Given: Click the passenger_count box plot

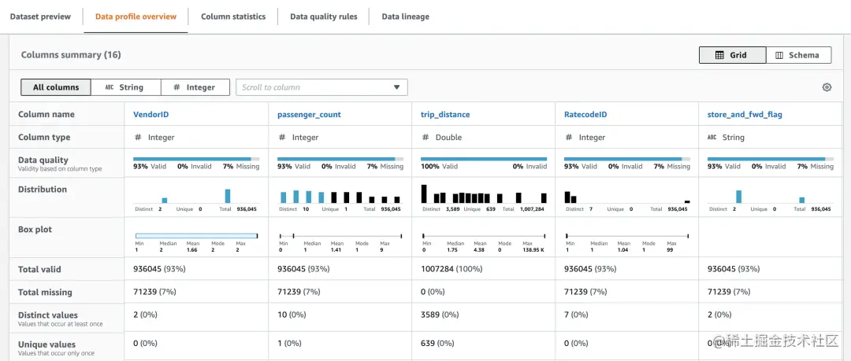Looking at the screenshot, I should point(340,236).
